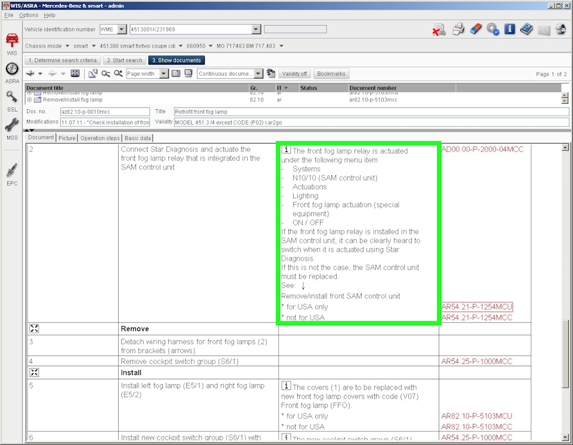Click the blue info icon

pyautogui.click(x=509, y=29)
